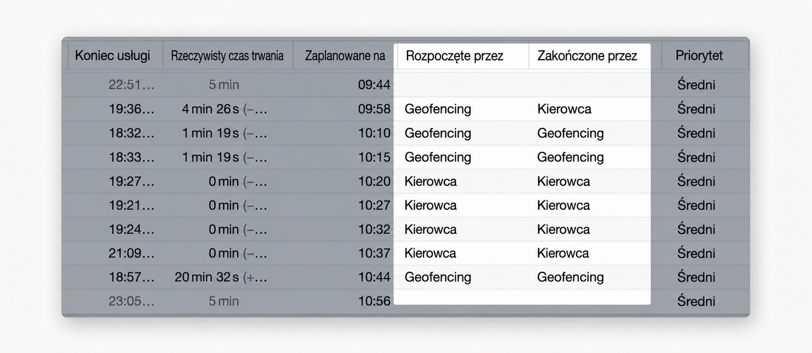Screen dimensions: 812x353
Task: Select the duration cell 20 min 32 s
Action: coord(221,277)
